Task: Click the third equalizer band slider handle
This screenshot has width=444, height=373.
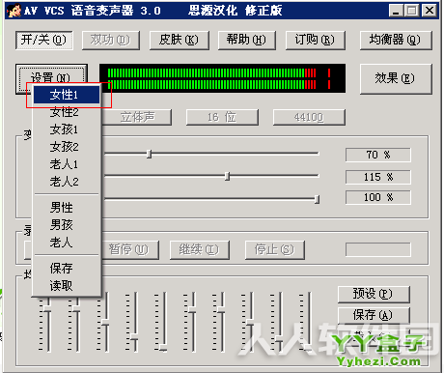Action: 105,322
